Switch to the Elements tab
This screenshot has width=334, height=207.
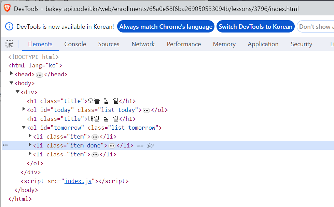point(40,44)
